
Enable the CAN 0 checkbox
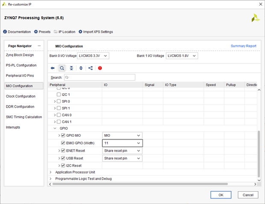click(x=59, y=115)
